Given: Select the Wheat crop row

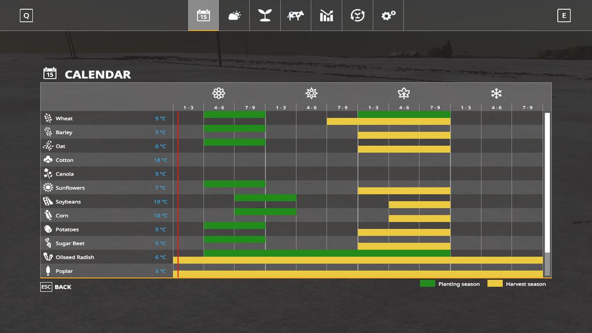Looking at the screenshot, I should tap(64, 119).
